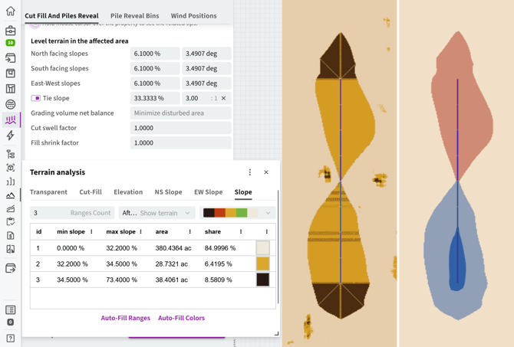Viewport: 514px width, 347px height.
Task: Clear the tie slope ratio value
Action: tap(223, 98)
